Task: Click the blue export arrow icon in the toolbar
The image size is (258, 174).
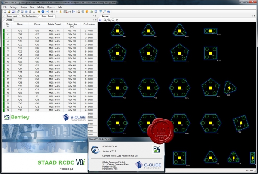Action: tap(74, 12)
